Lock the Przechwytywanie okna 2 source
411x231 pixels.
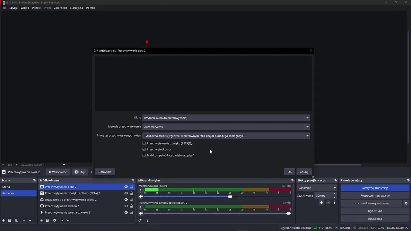[x=132, y=187]
